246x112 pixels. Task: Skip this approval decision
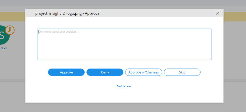point(182,72)
